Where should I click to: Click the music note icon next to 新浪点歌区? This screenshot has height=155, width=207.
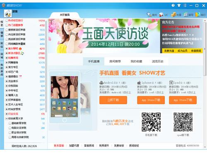[22, 53]
